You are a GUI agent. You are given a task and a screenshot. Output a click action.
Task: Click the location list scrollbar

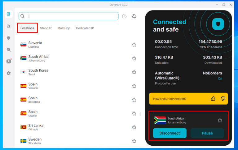(140, 114)
